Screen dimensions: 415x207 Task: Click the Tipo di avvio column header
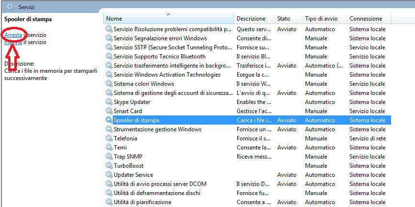324,19
